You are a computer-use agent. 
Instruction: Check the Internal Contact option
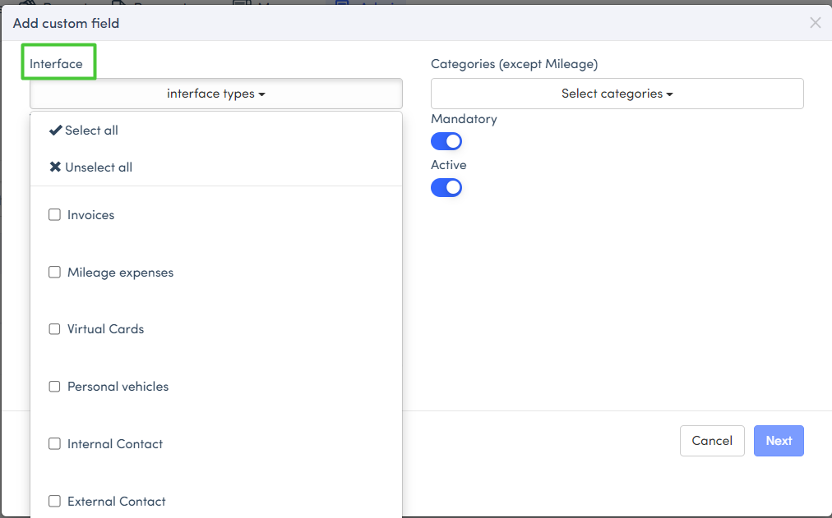[x=55, y=444]
